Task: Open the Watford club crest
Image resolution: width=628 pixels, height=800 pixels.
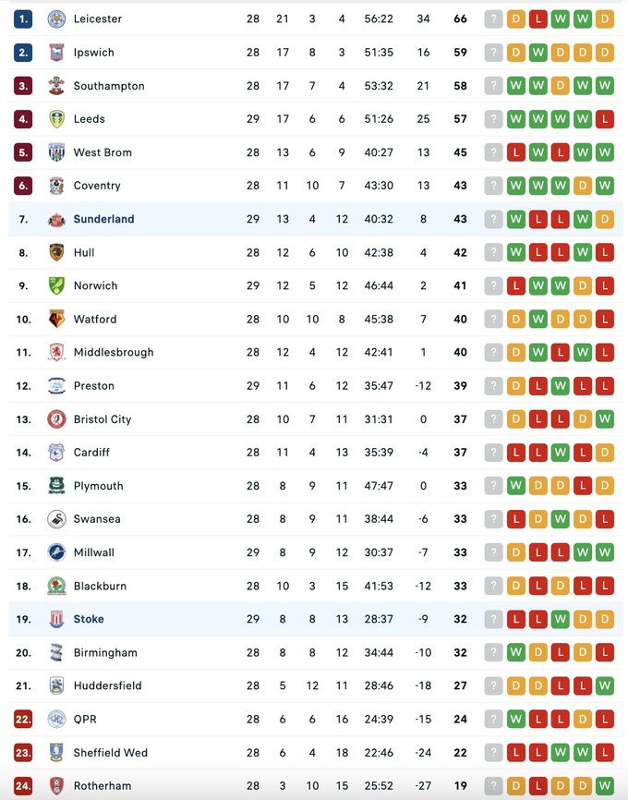Action: coord(56,319)
